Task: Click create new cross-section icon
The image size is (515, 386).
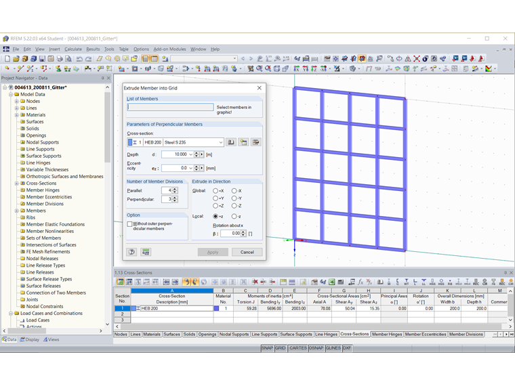Action: click(x=243, y=142)
